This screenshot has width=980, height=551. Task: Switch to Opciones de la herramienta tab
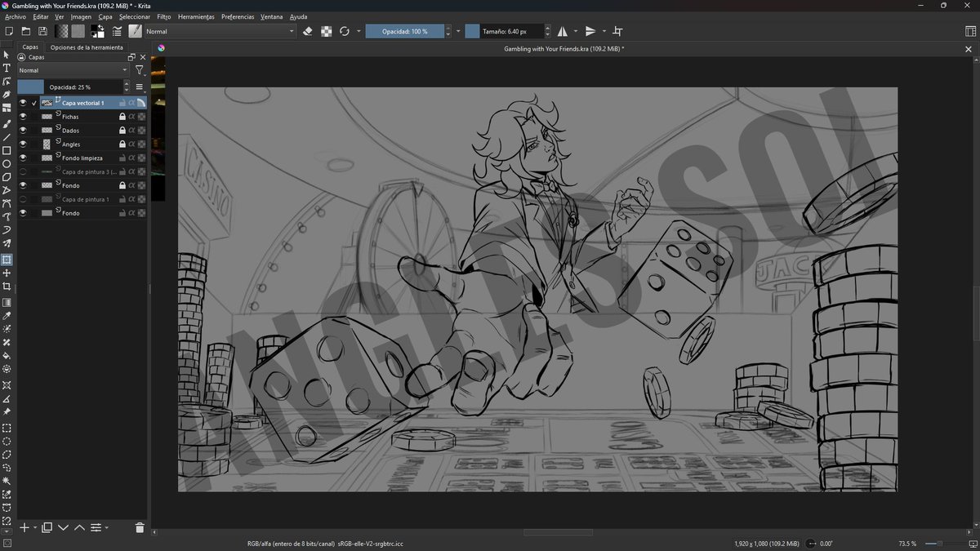click(87, 47)
